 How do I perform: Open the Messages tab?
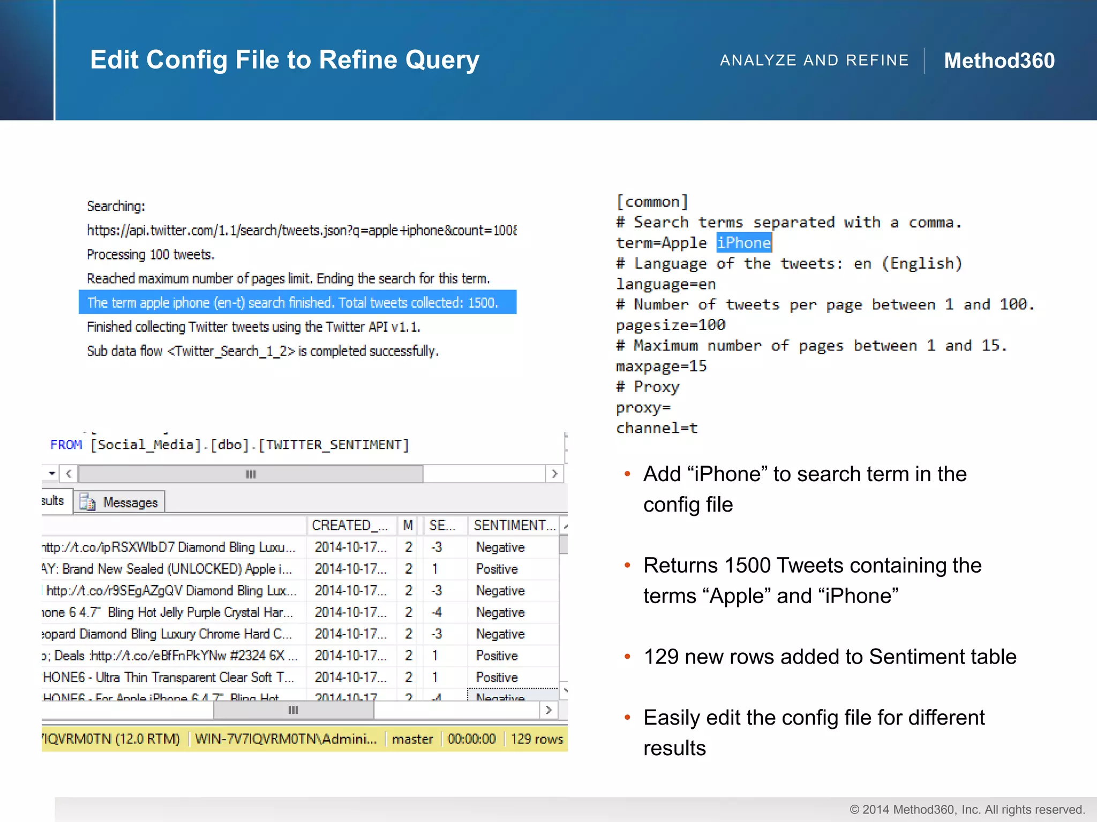[x=119, y=502]
